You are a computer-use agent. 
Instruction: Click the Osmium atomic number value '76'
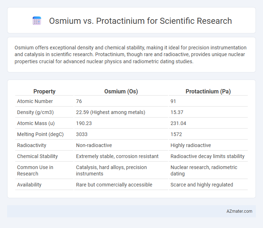[79, 101]
